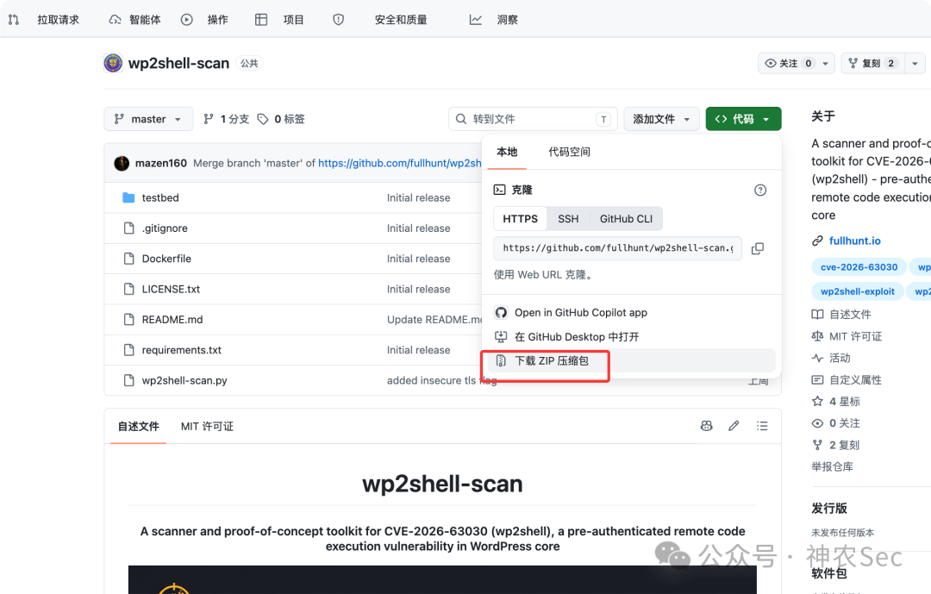Click the pencil edit readme icon
931x594 pixels.
[x=734, y=426]
